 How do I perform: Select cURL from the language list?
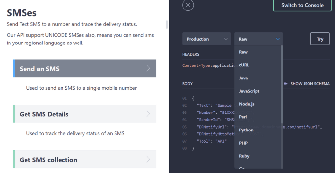point(244,65)
